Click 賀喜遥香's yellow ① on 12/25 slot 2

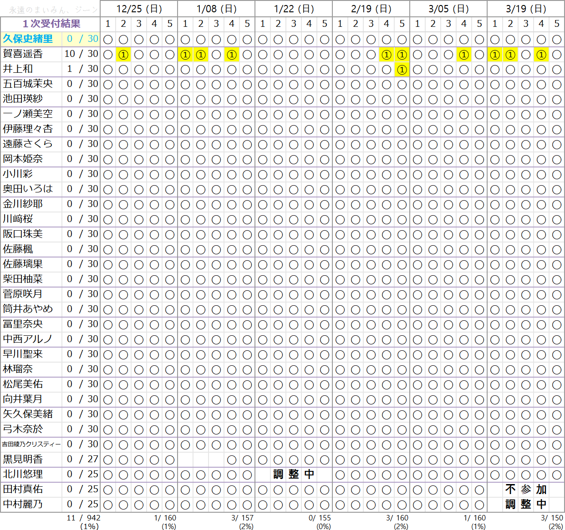[123, 55]
